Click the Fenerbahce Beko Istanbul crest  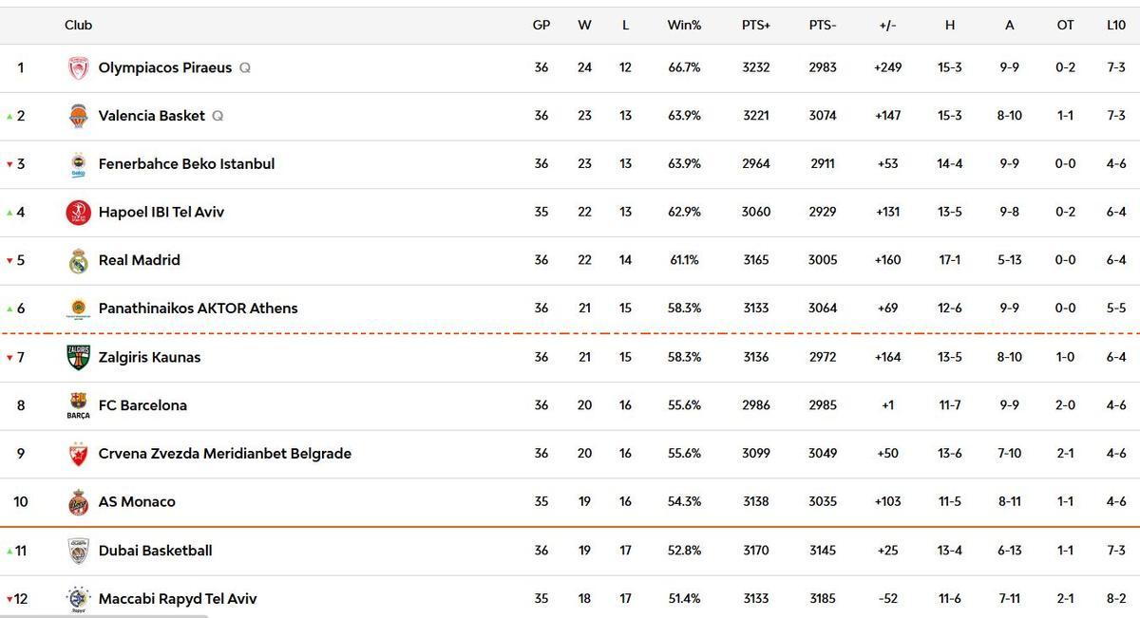pyautogui.click(x=80, y=163)
